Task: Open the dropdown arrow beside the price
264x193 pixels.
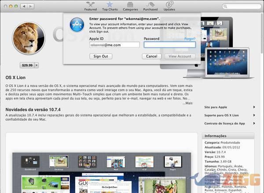Action: click(x=37, y=65)
